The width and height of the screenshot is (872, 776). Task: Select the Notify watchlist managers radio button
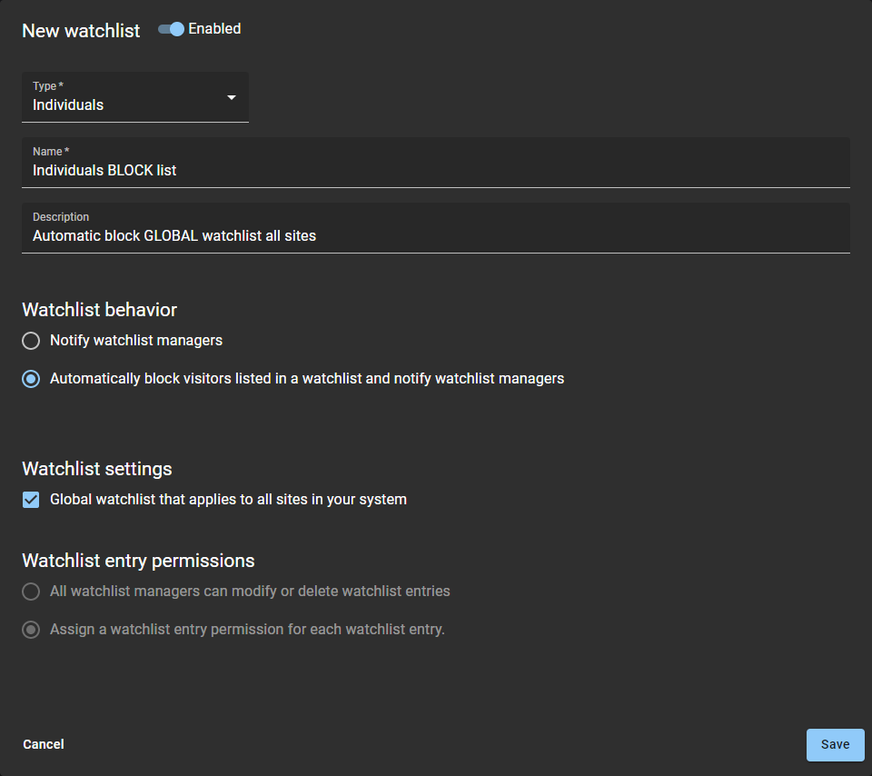coord(32,341)
